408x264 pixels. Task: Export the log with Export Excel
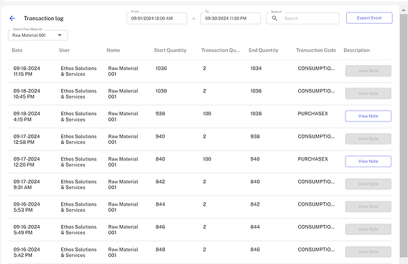click(369, 17)
